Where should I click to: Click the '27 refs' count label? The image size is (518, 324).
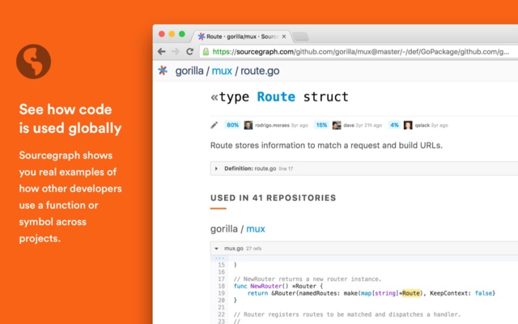253,249
